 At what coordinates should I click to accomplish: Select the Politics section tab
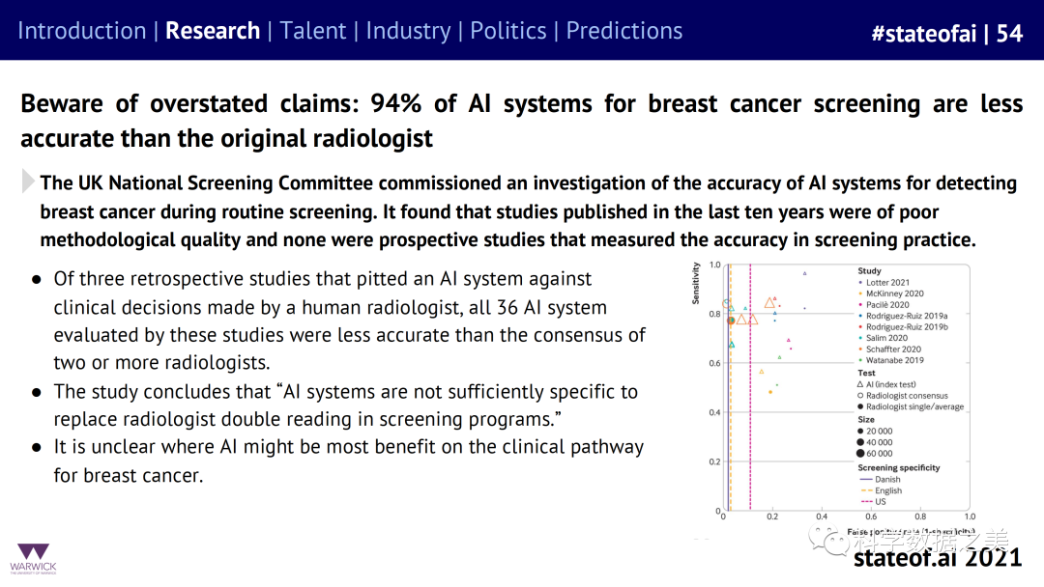tap(507, 31)
